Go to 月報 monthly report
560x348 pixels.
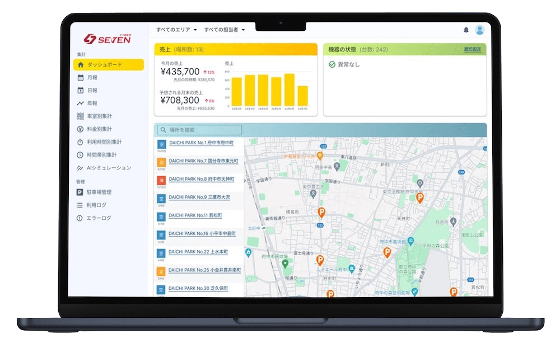click(x=92, y=78)
